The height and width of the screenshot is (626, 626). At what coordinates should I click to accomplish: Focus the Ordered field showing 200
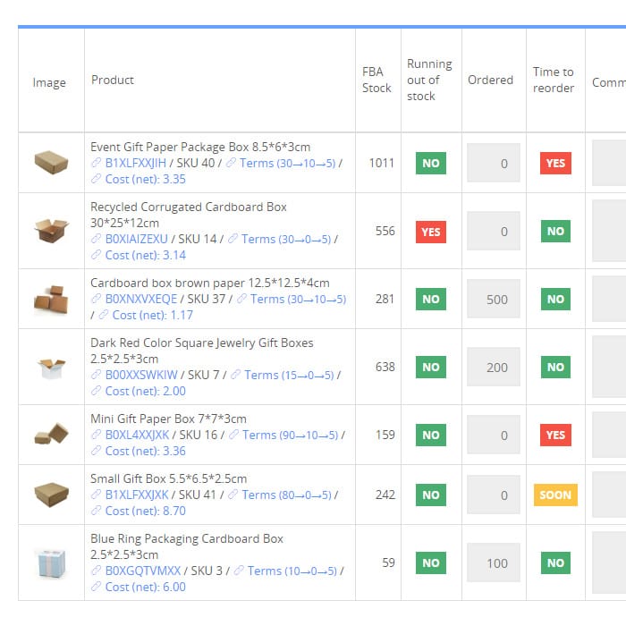[x=494, y=367]
